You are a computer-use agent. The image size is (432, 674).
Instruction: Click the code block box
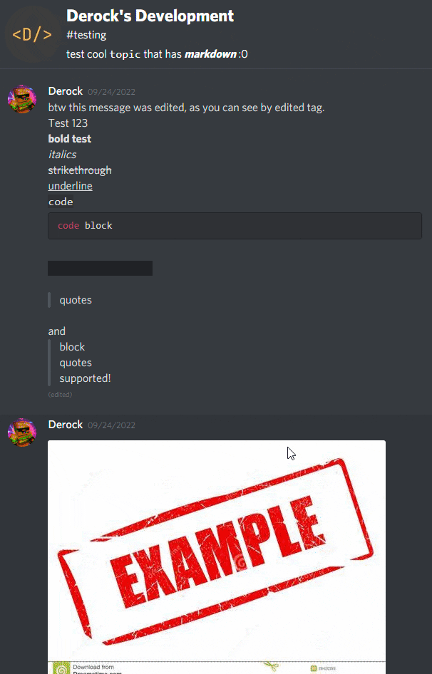click(x=235, y=226)
